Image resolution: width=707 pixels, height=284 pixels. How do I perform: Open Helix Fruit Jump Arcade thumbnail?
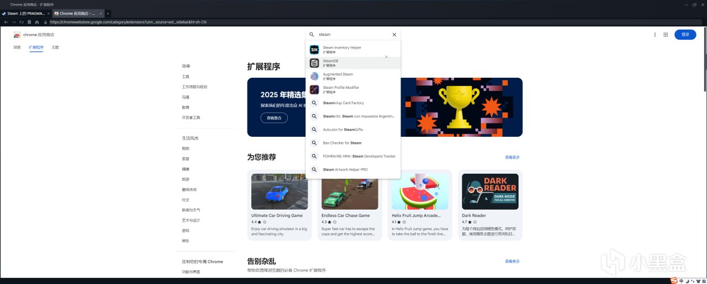(420, 191)
